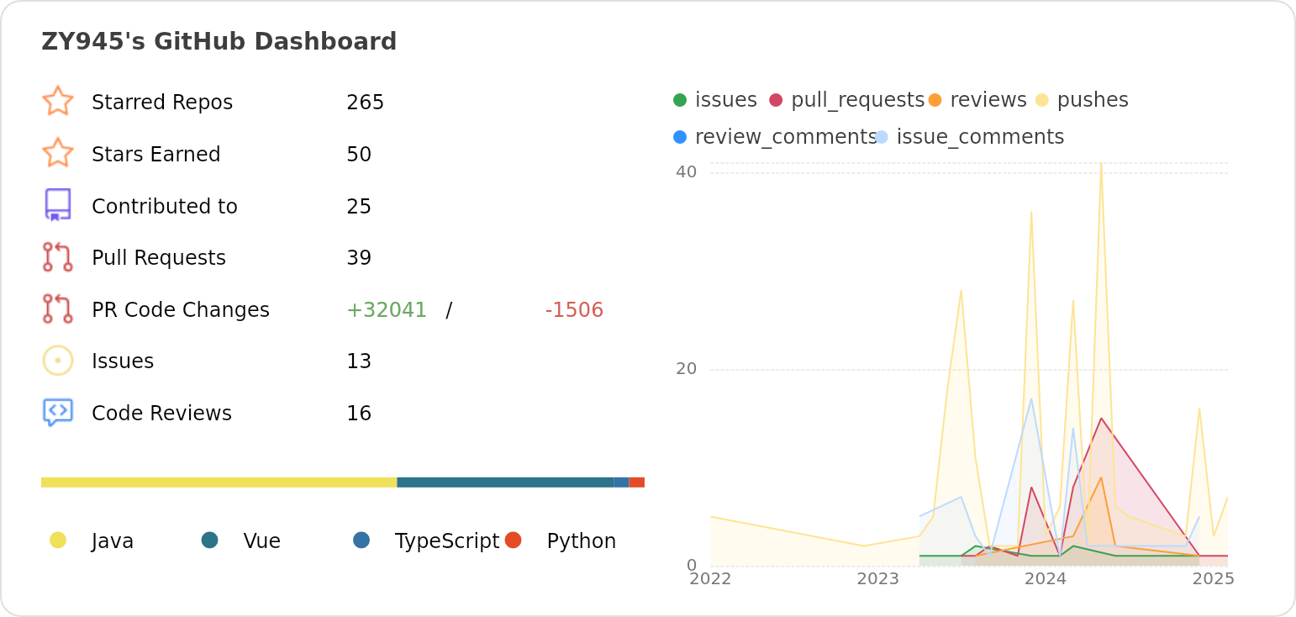The height and width of the screenshot is (617, 1296).
Task: Click the Stars Earned label
Action: point(156,155)
